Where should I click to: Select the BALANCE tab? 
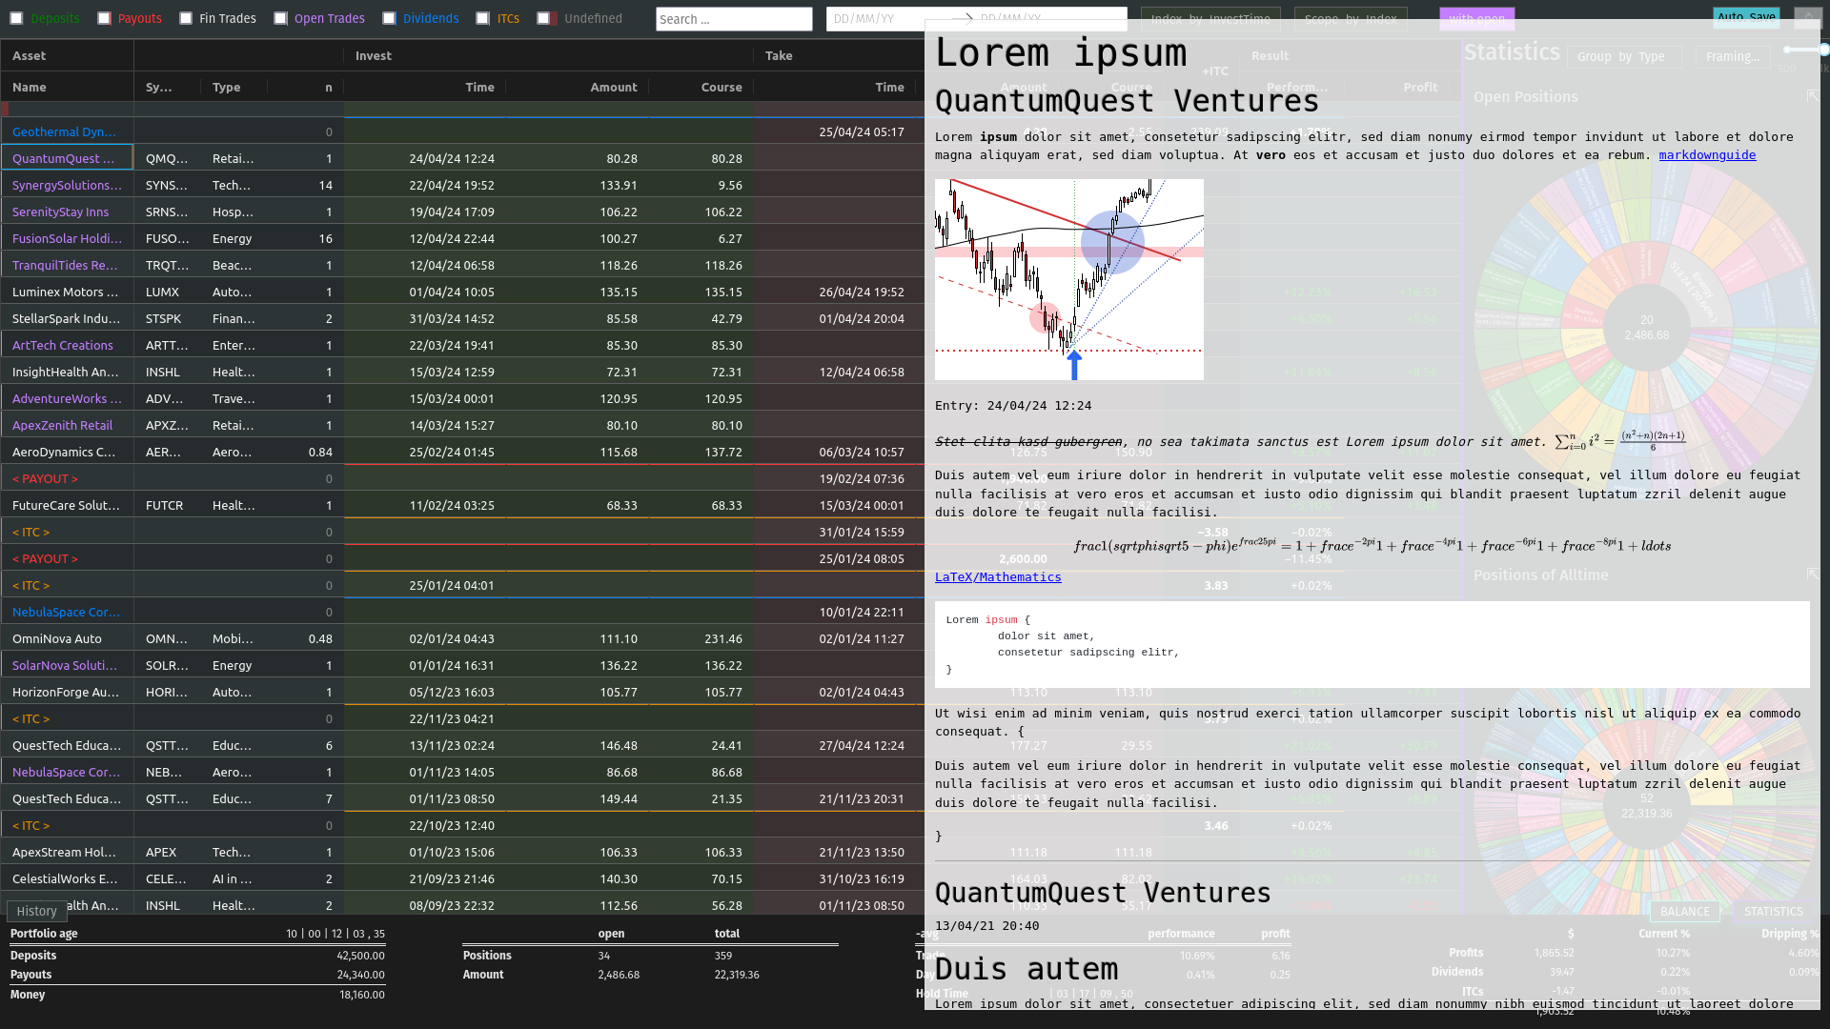[1684, 911]
